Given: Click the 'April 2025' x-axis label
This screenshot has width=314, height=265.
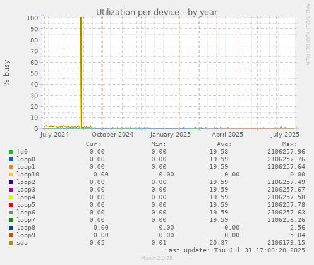Looking at the screenshot, I should tap(227, 135).
